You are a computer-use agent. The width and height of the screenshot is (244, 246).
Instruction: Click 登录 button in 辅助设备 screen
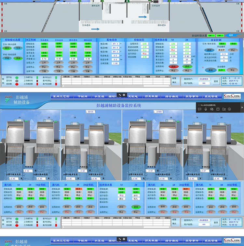tap(216, 223)
